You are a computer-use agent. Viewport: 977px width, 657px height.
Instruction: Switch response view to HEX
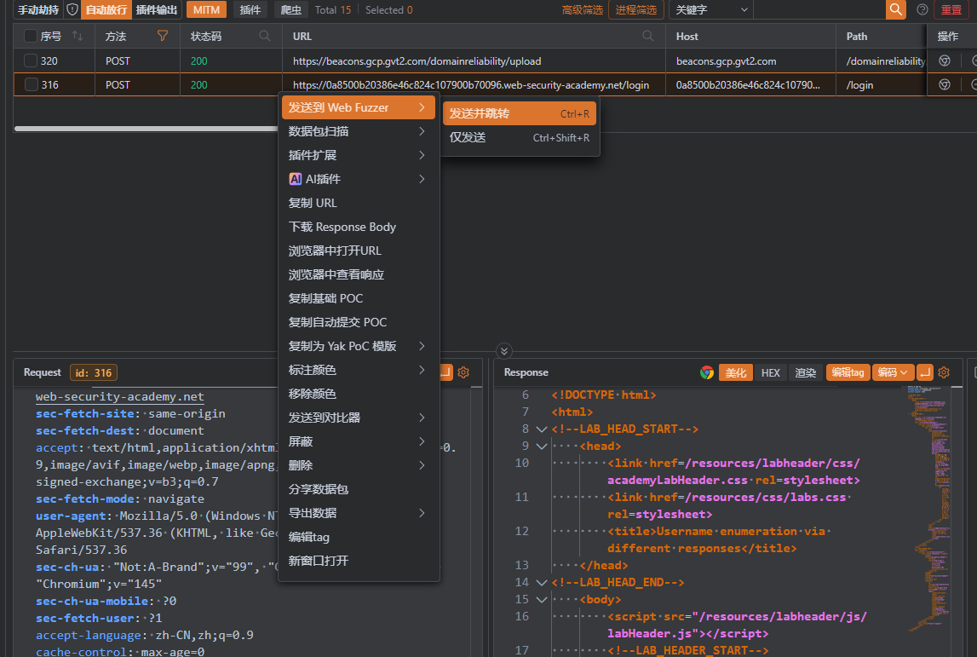click(x=770, y=372)
